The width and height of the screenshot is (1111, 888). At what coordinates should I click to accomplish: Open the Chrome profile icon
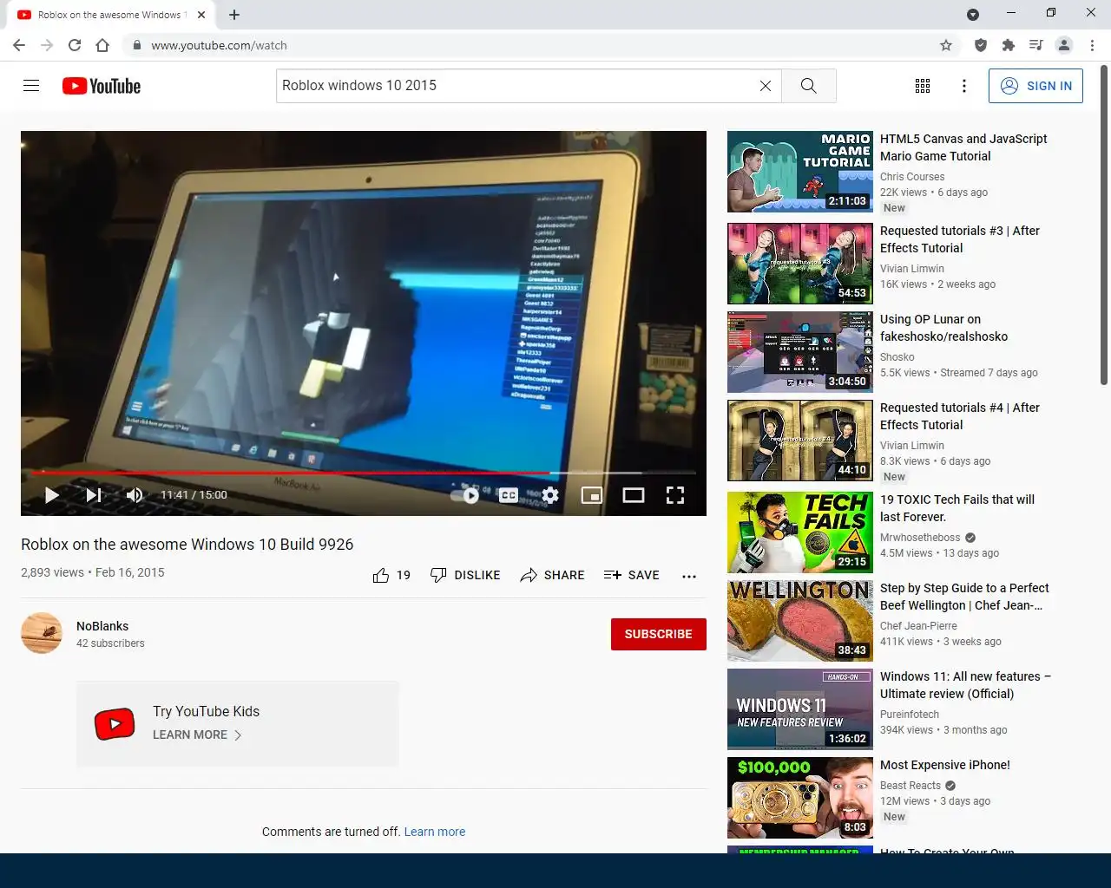pyautogui.click(x=1064, y=45)
